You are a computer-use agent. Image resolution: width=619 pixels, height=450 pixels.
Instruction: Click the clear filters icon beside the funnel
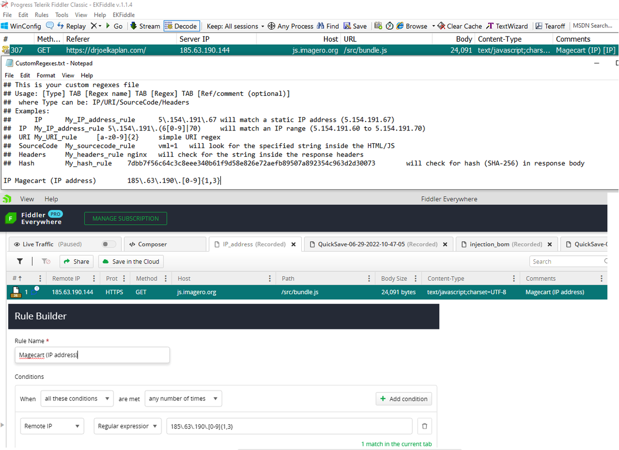(45, 261)
